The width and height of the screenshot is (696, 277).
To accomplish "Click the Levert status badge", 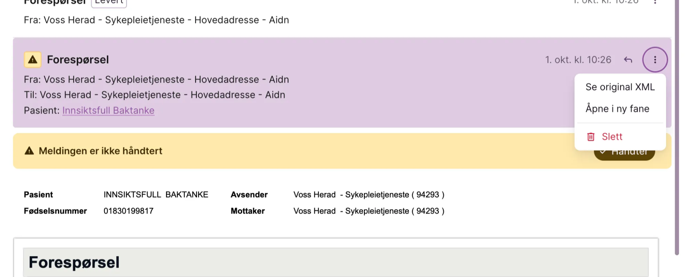I will (109, 2).
